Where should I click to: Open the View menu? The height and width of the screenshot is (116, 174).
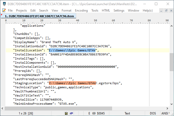(55, 11)
